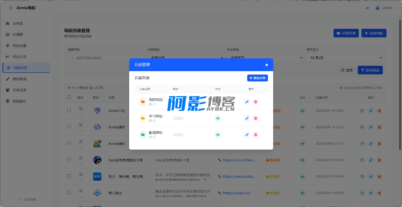Toggle the status eye for 影视网址 category
Viewport: 402px width, 207px height.
tap(218, 135)
